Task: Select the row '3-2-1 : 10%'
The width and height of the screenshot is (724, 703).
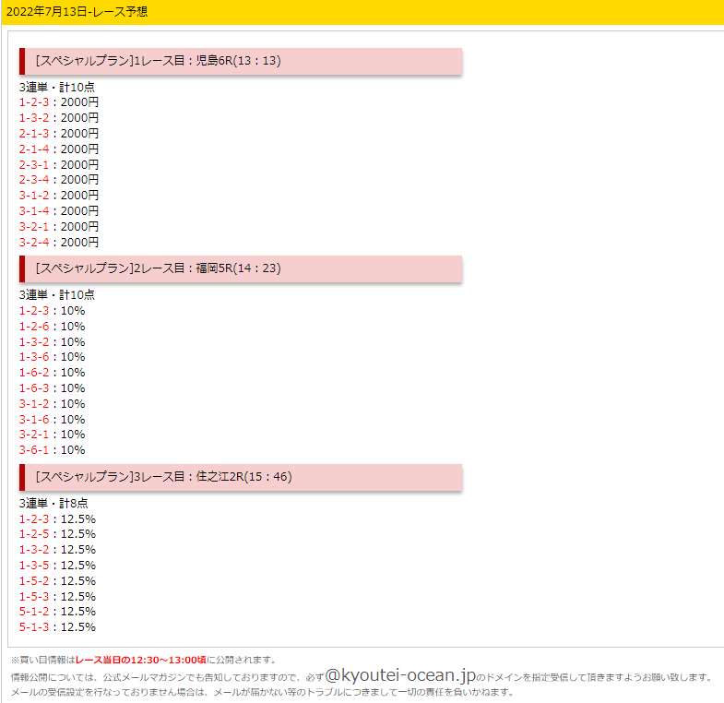Action: 53,435
